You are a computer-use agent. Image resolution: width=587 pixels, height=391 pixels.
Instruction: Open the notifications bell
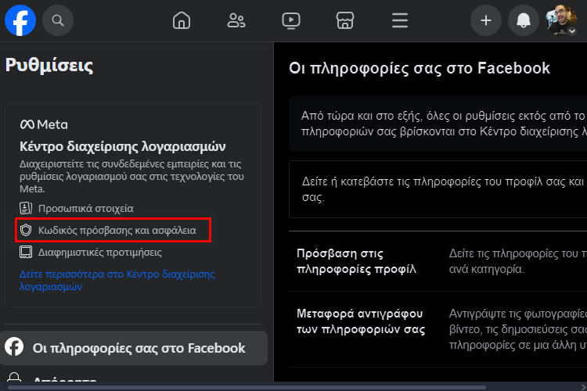point(524,20)
